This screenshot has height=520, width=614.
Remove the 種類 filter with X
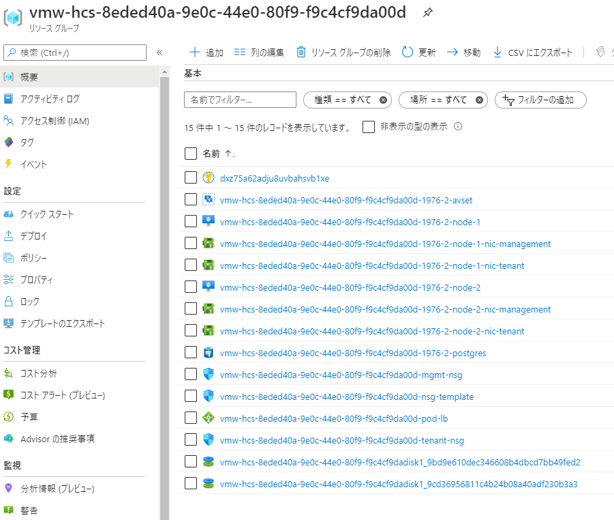click(384, 100)
